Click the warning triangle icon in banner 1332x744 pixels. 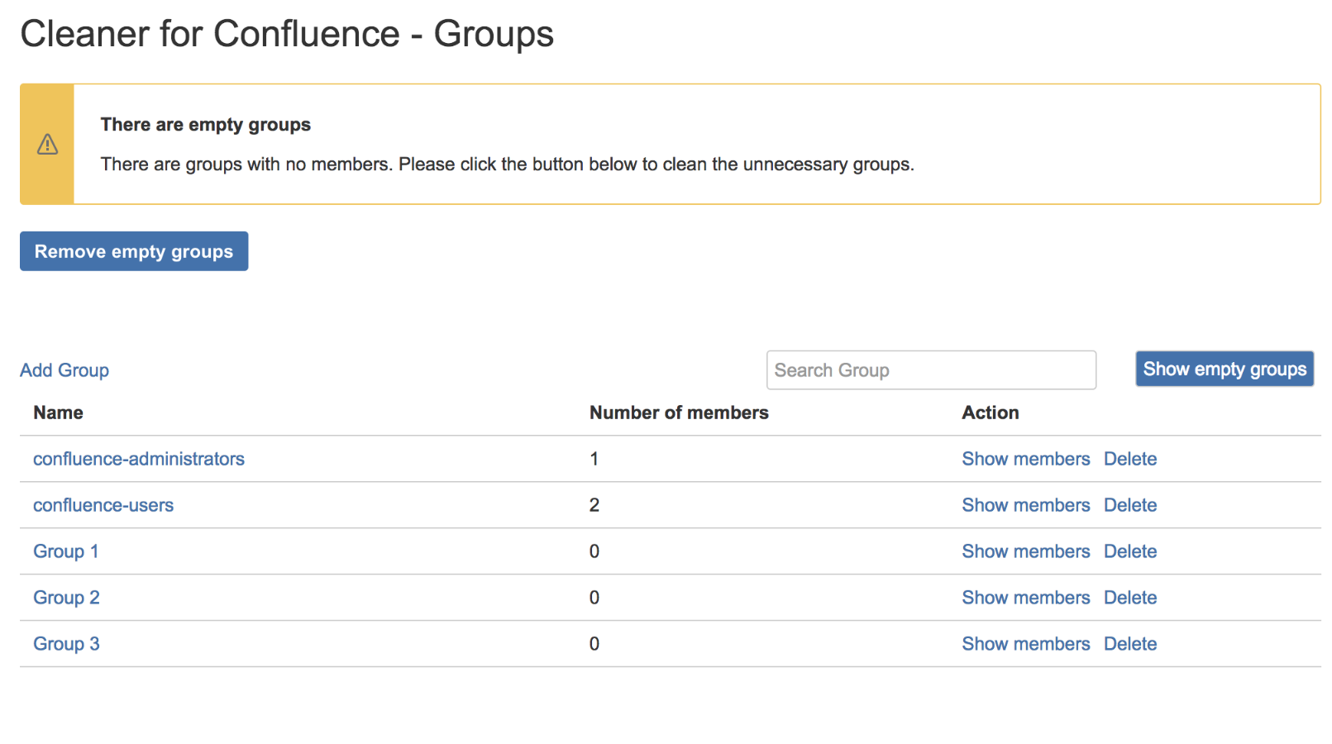47,145
